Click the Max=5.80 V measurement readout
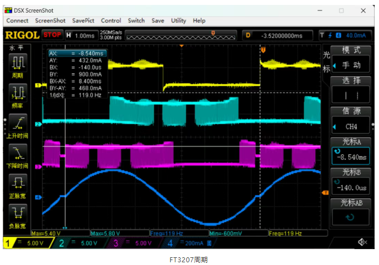 pos(105,233)
